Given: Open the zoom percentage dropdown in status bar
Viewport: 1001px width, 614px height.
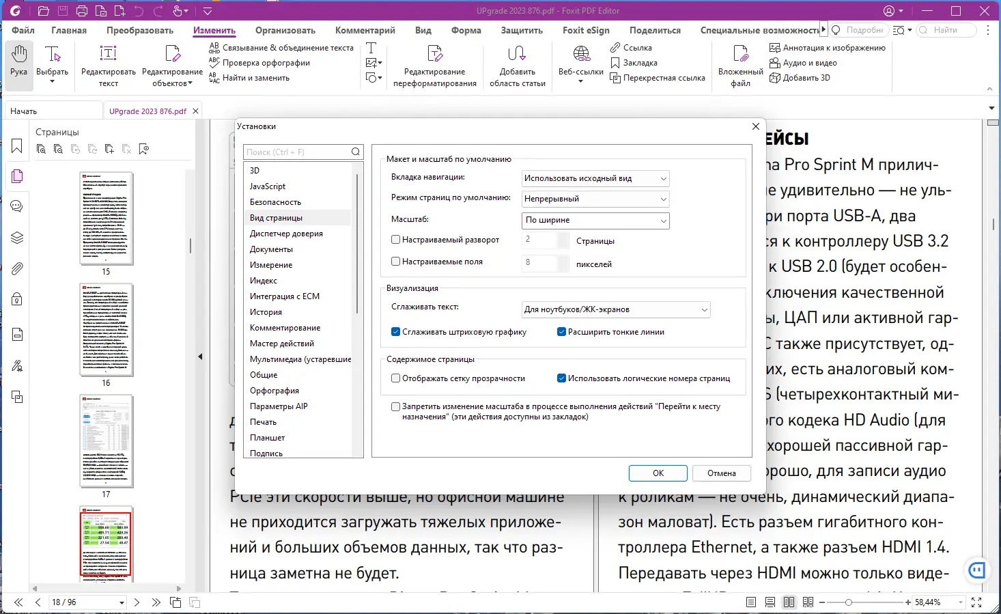Looking at the screenshot, I should (961, 602).
